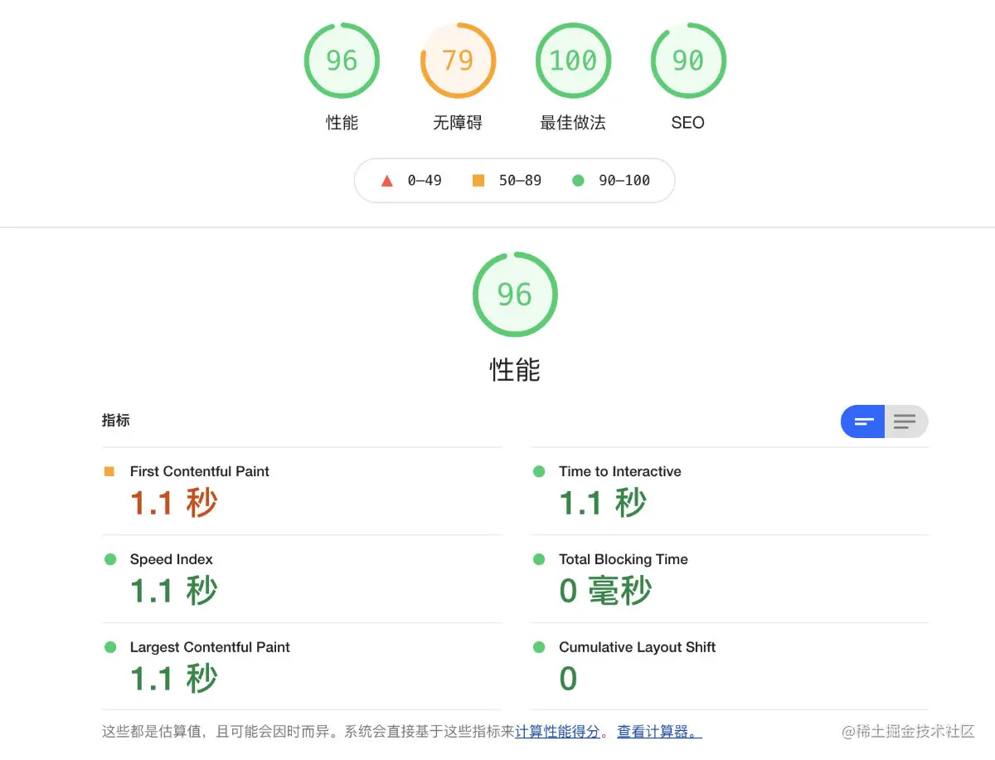Click the 1.1 秒 Time to Interactive value
Image resolution: width=995 pixels, height=760 pixels.
pos(603,503)
